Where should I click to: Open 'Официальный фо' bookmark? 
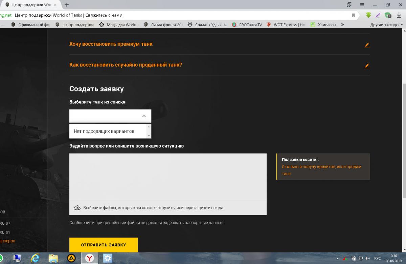[30, 25]
